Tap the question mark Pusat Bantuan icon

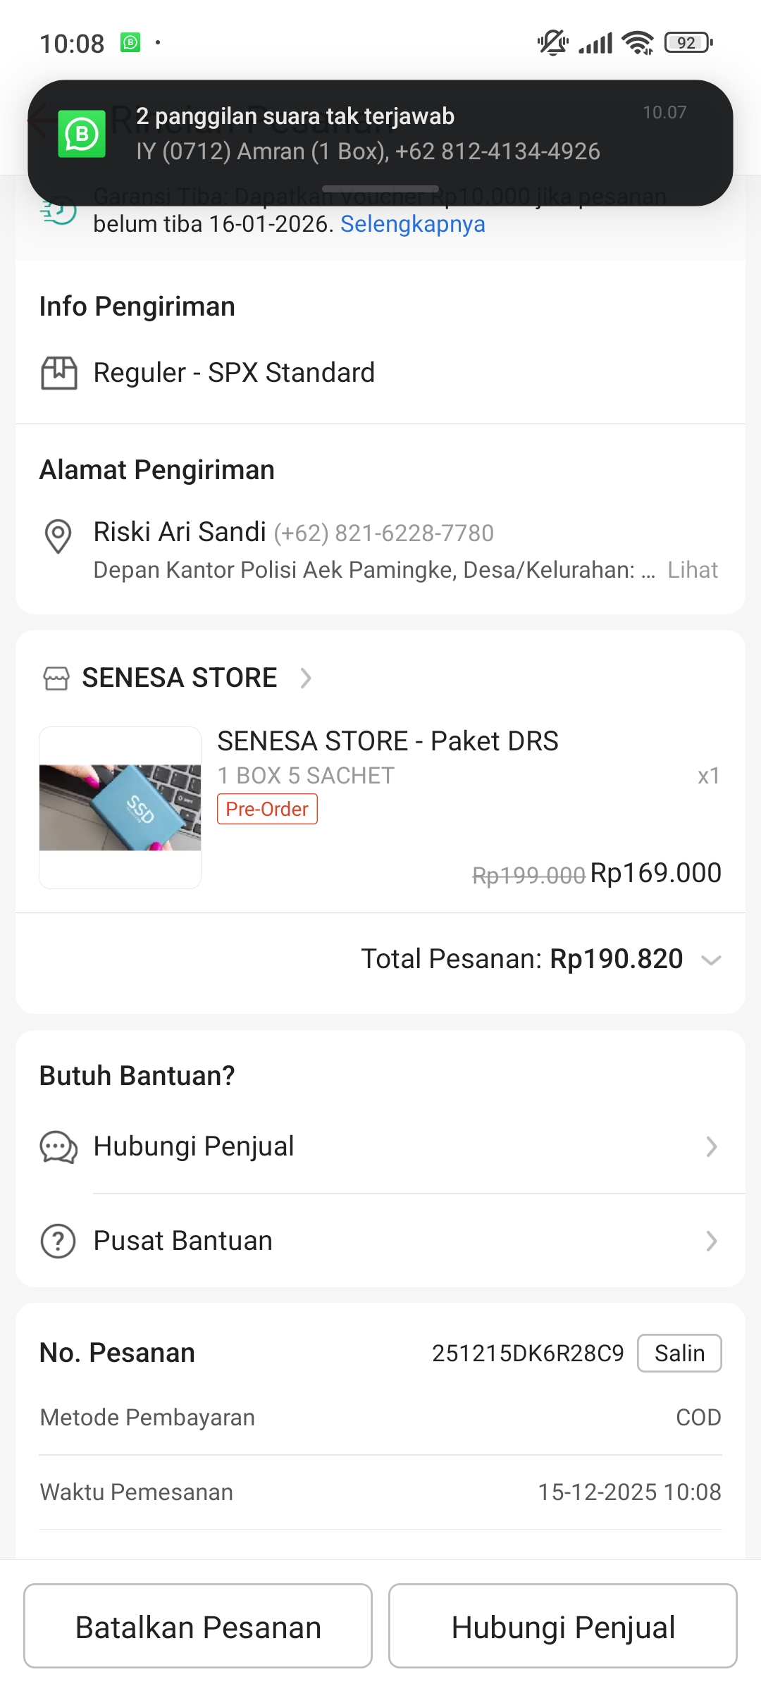point(58,1241)
